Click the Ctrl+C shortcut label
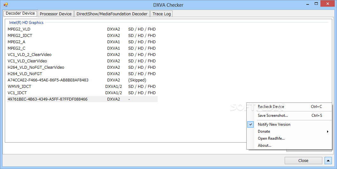Viewport: 337px width, 169px height. 316,107
